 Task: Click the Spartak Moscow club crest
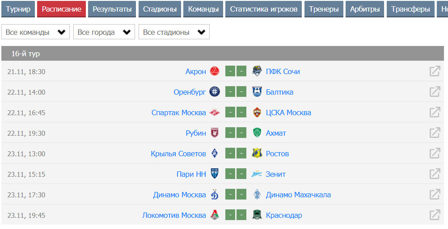(x=215, y=112)
